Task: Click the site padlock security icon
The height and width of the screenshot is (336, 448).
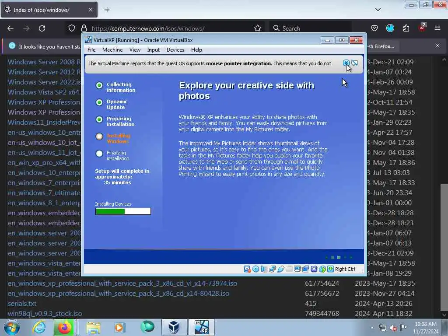Action: (84, 28)
